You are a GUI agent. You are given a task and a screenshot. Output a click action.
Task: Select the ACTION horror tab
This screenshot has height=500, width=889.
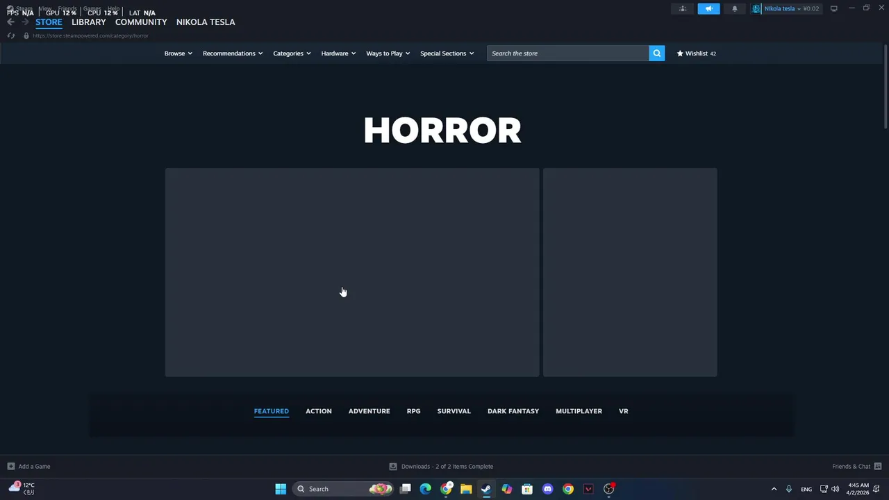click(319, 411)
